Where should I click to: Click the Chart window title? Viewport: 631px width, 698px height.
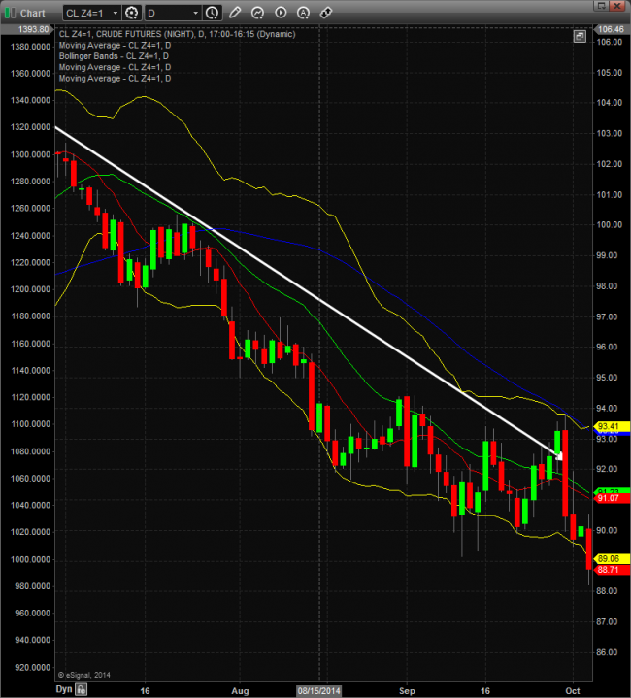(32, 14)
